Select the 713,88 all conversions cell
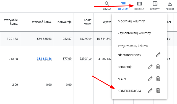177x104 pixels. point(14,59)
